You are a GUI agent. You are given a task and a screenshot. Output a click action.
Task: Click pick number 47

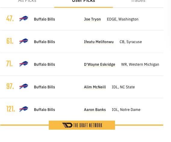coord(10,18)
